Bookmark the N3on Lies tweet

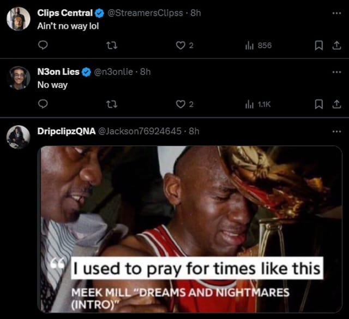pyautogui.click(x=321, y=104)
